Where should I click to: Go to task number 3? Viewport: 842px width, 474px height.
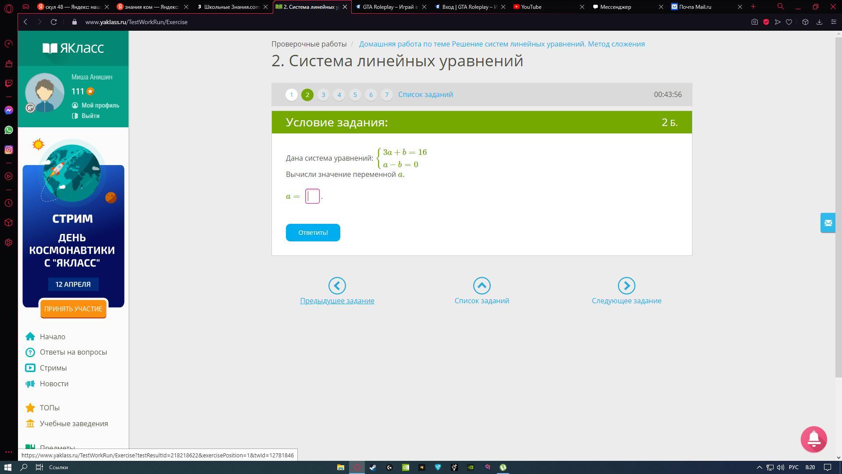[323, 95]
